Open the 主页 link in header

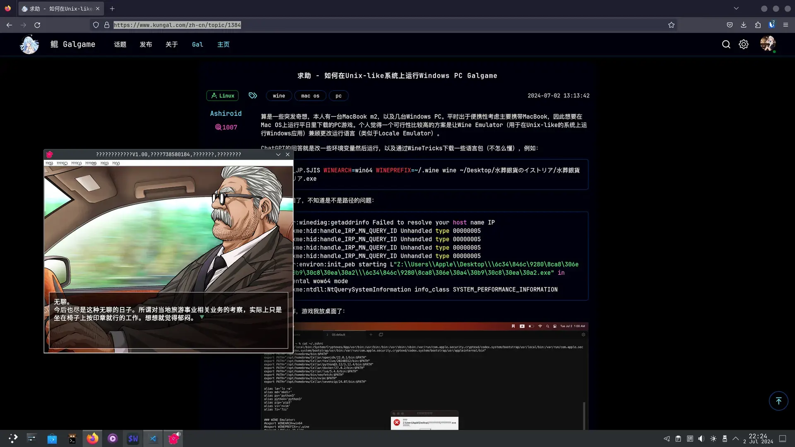(x=223, y=44)
